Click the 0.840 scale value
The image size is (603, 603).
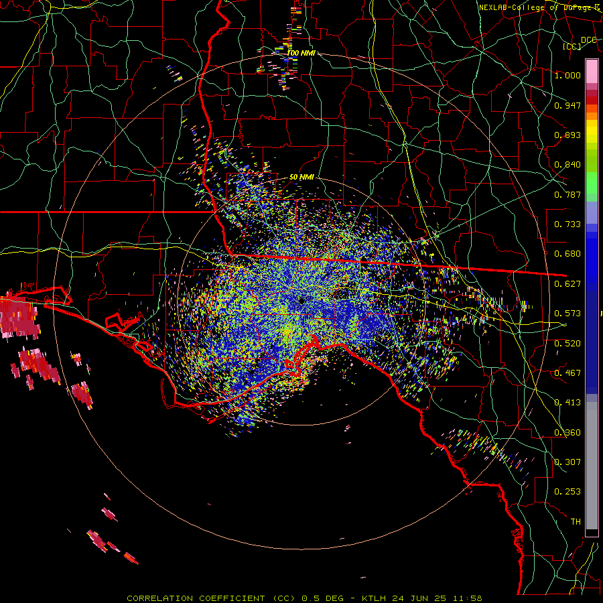(567, 165)
